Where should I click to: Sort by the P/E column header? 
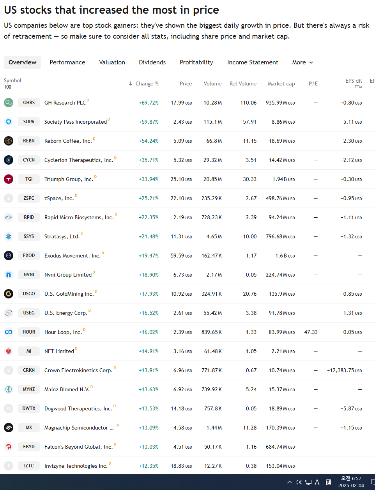[313, 83]
